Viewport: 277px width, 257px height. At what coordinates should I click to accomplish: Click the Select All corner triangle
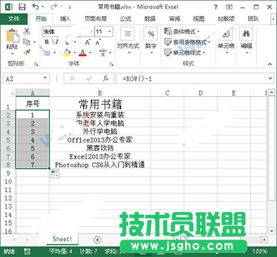(12, 93)
